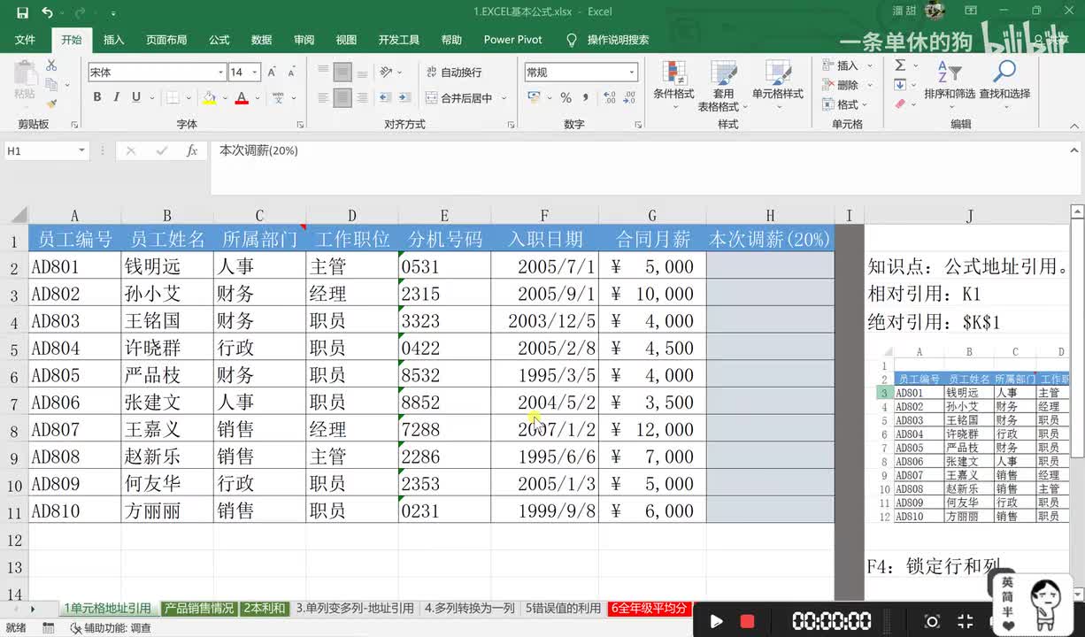Viewport: 1085px width, 637px height.
Task: Click the text orientation icon
Action: point(387,73)
